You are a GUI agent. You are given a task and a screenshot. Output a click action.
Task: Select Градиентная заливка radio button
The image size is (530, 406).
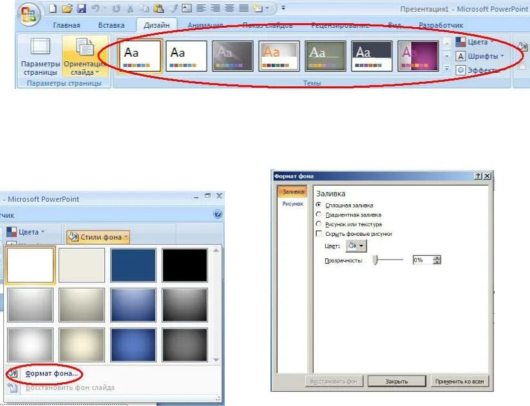click(318, 215)
